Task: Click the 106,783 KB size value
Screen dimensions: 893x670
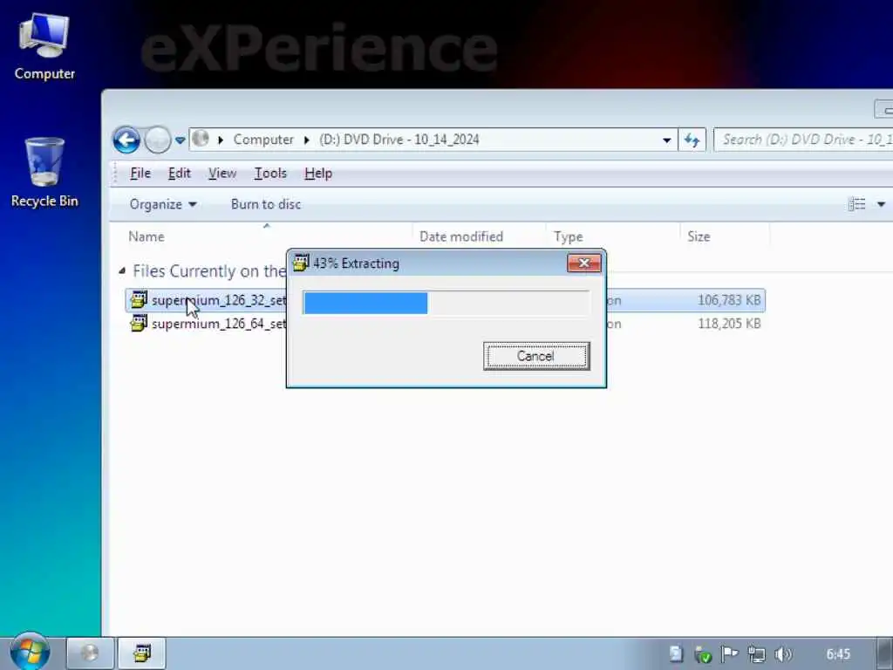Action: [729, 300]
